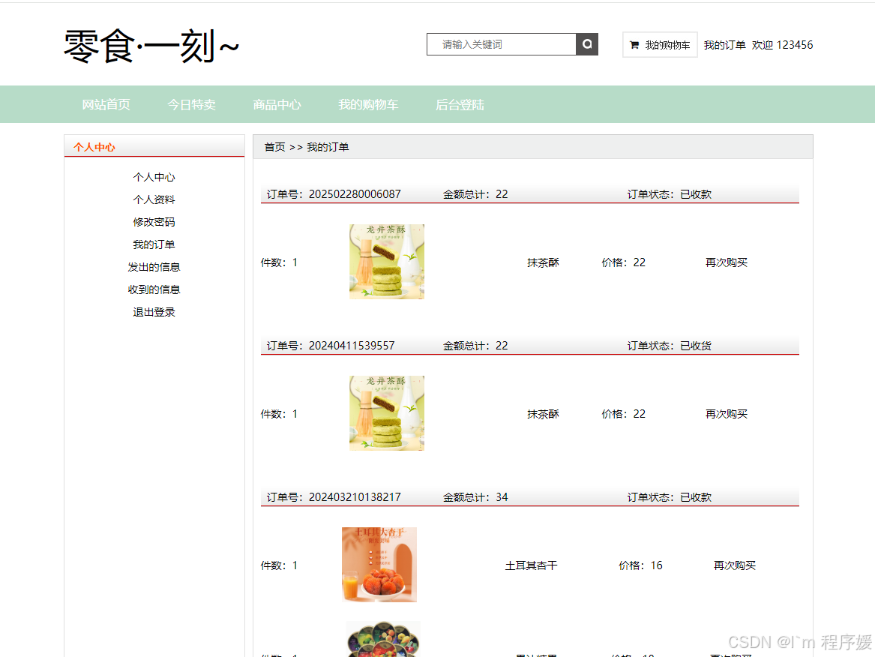This screenshot has height=657, width=875.
Task: Open 我的订单 link in header
Action: pos(724,45)
